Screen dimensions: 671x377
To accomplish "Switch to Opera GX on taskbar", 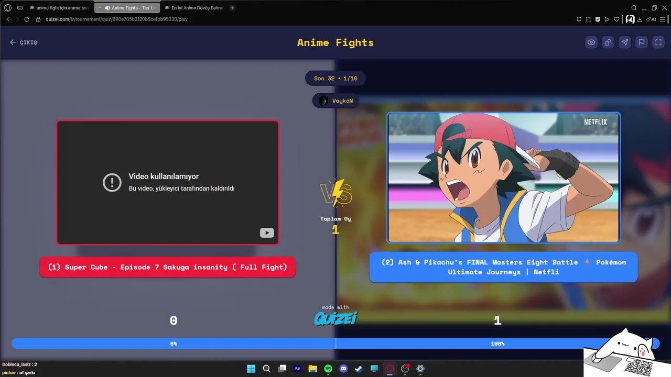I will (x=389, y=369).
